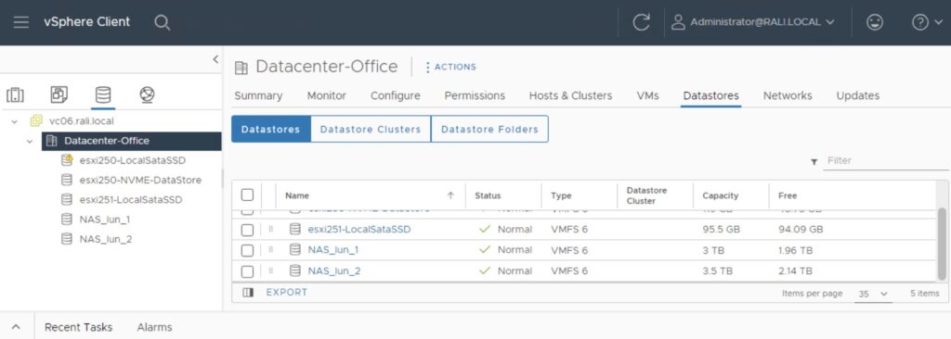The height and width of the screenshot is (339, 951).
Task: Open the smiley feedback icon
Action: click(875, 22)
